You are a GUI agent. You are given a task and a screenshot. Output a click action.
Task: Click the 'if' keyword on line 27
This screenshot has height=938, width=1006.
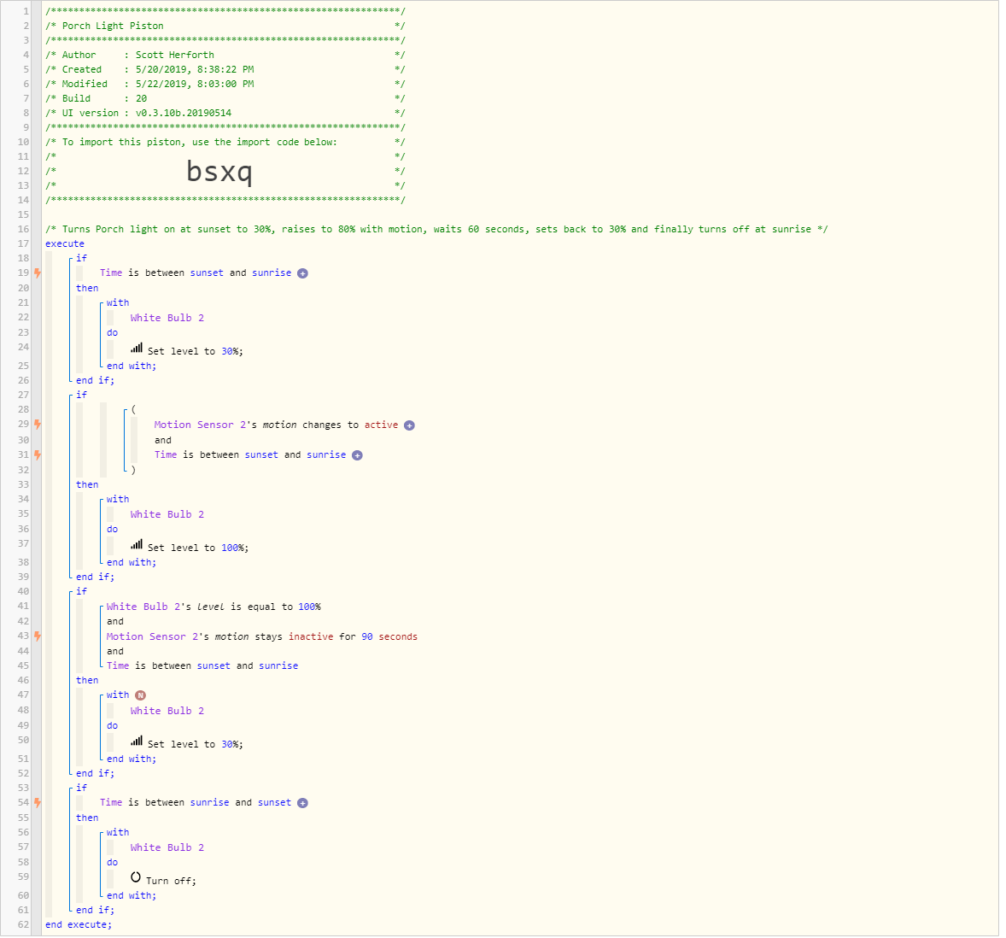(x=81, y=396)
